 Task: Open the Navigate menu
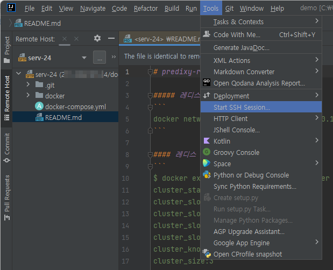tap(93, 9)
